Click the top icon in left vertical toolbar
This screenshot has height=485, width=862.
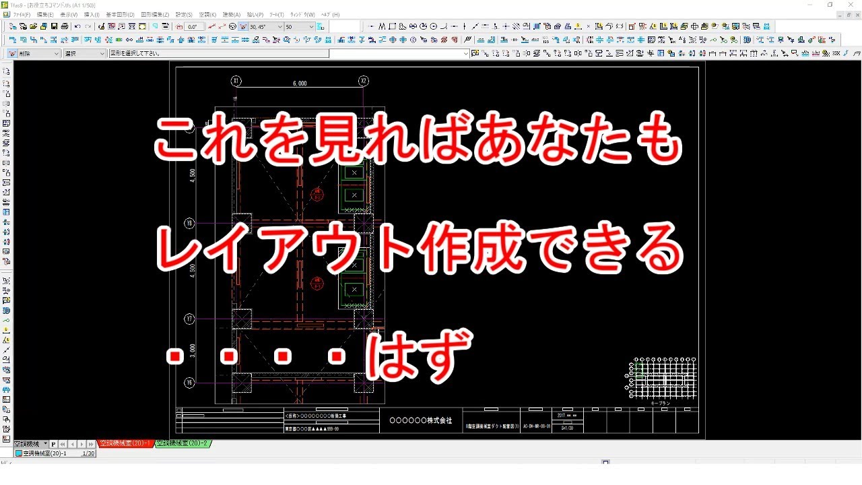pyautogui.click(x=6, y=71)
